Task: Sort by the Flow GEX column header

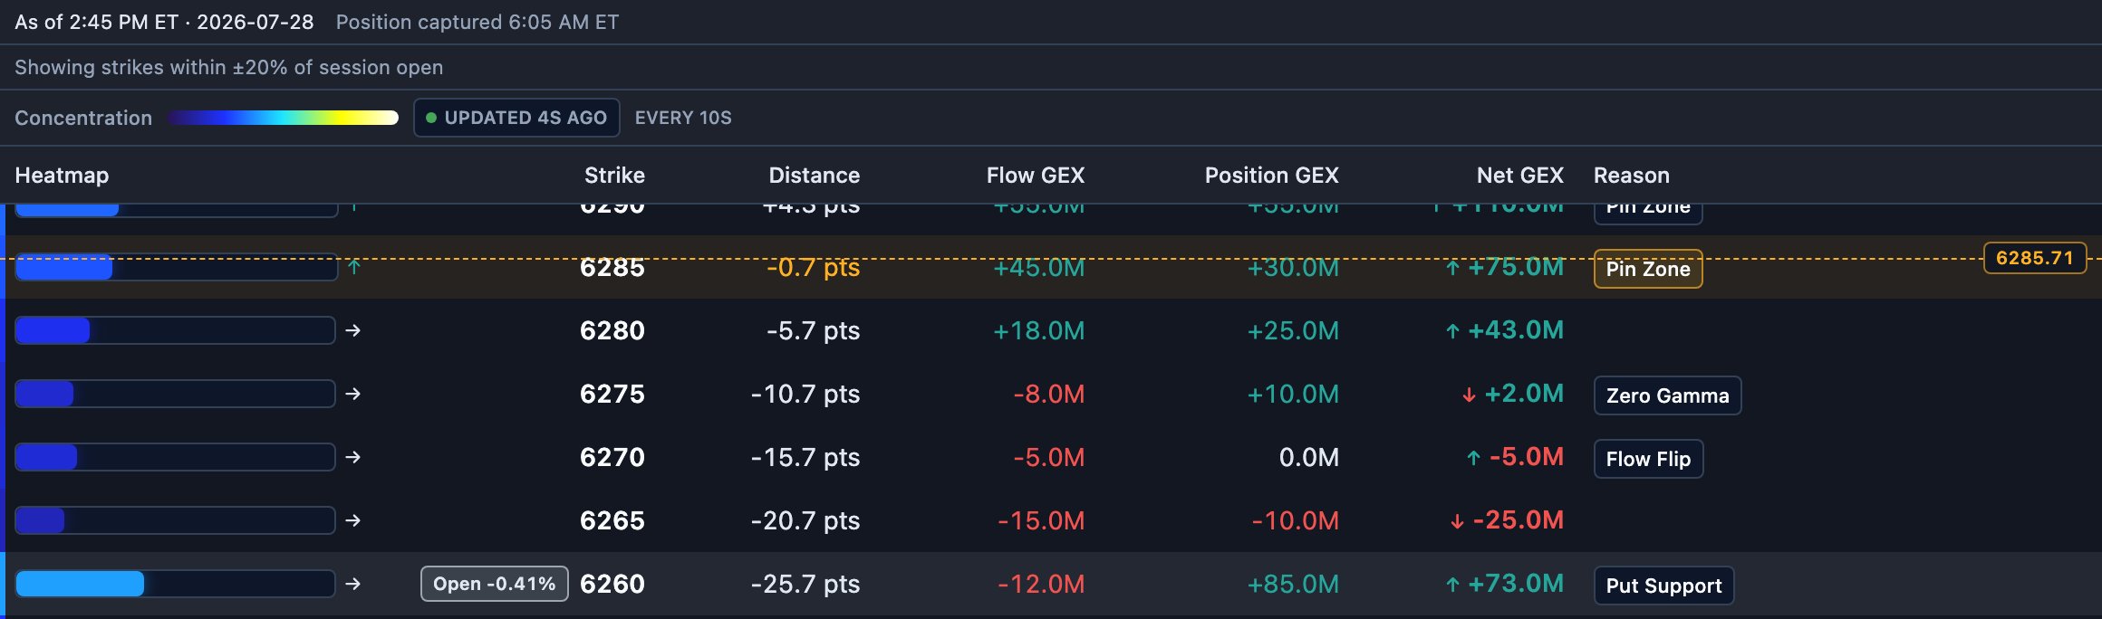Action: (1036, 176)
